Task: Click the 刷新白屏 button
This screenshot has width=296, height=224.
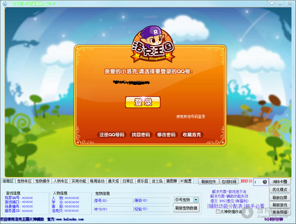Action: point(280,197)
